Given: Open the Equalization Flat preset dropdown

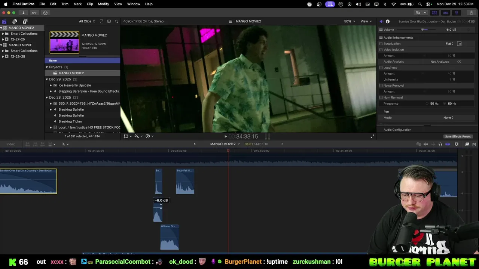Looking at the screenshot, I should pos(449,44).
